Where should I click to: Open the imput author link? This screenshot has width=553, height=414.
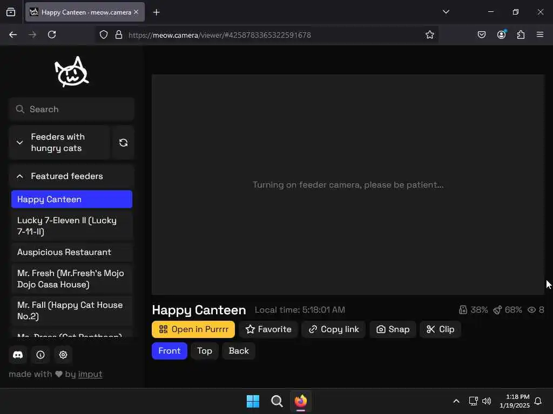(90, 374)
